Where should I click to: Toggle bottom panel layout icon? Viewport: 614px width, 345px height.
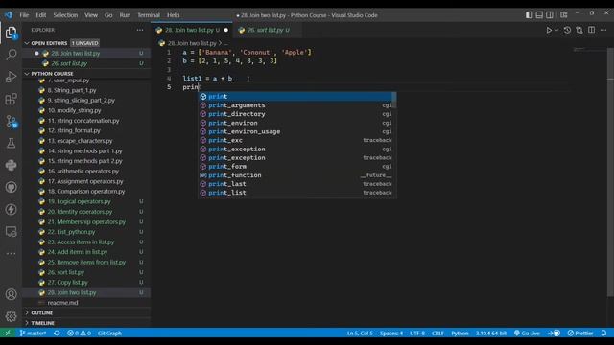pyautogui.click(x=539, y=15)
